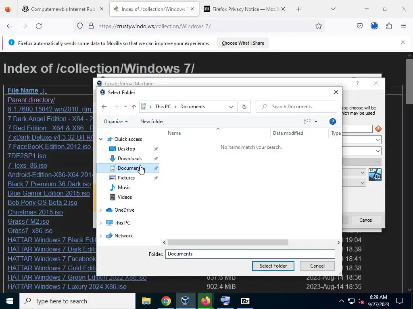This screenshot has width=413, height=309.
Task: Open 7-Zip from taskbar
Action: (245, 301)
